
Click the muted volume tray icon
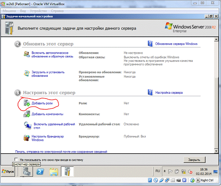[x=190, y=172]
